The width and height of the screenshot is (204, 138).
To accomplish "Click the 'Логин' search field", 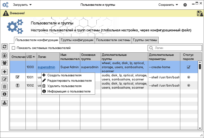I will tap(175, 48).
